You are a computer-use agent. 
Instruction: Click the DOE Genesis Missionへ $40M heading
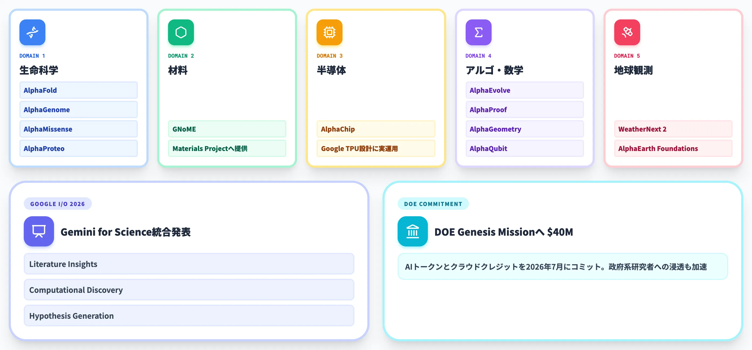[503, 232]
